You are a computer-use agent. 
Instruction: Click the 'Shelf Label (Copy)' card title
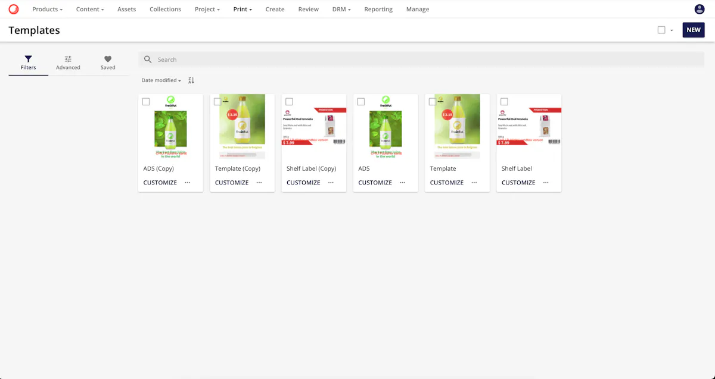click(x=312, y=168)
